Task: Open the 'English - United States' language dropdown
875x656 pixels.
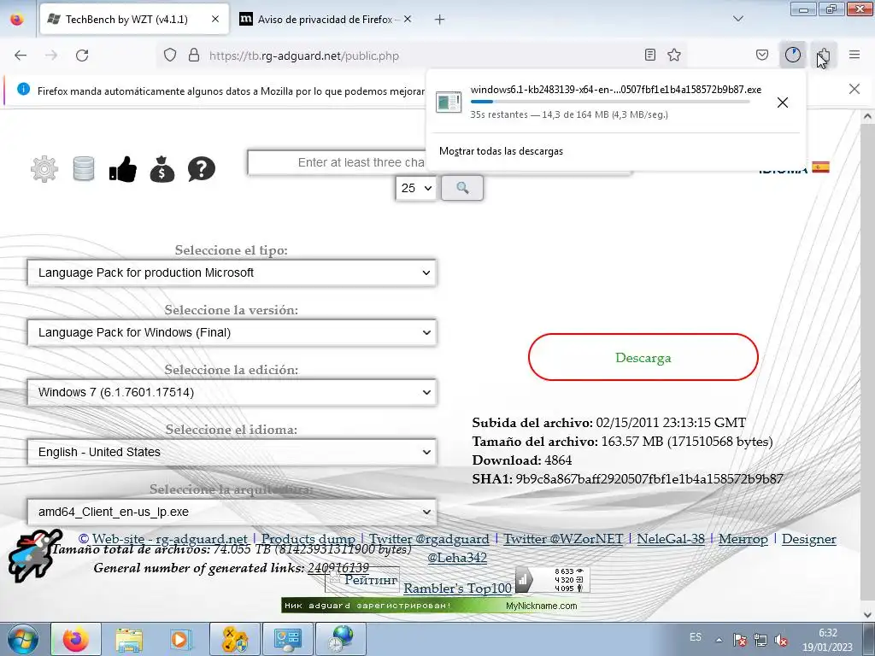Action: click(x=232, y=452)
